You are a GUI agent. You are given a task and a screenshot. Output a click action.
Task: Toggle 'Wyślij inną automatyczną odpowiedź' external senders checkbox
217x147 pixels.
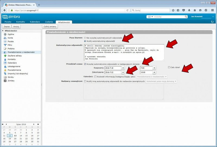click(85, 81)
